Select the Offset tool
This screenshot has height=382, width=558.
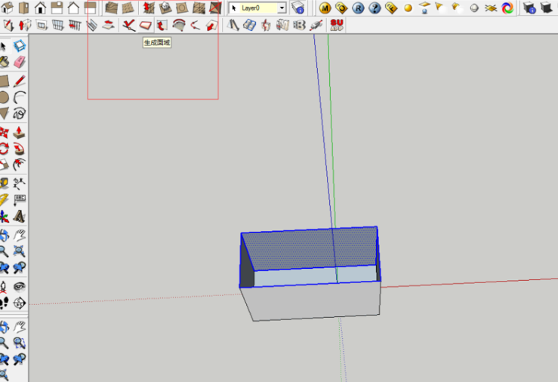pyautogui.click(x=20, y=165)
